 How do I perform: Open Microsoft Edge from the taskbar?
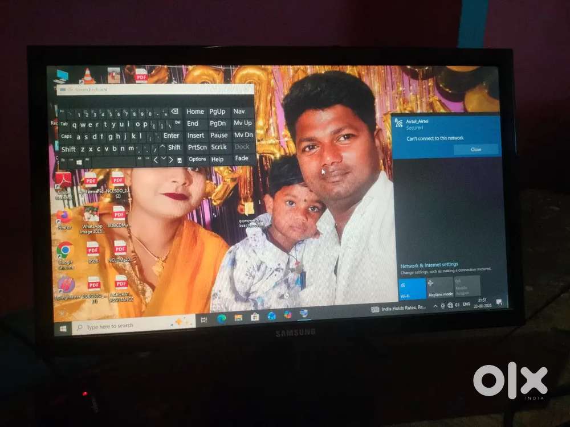(221, 318)
